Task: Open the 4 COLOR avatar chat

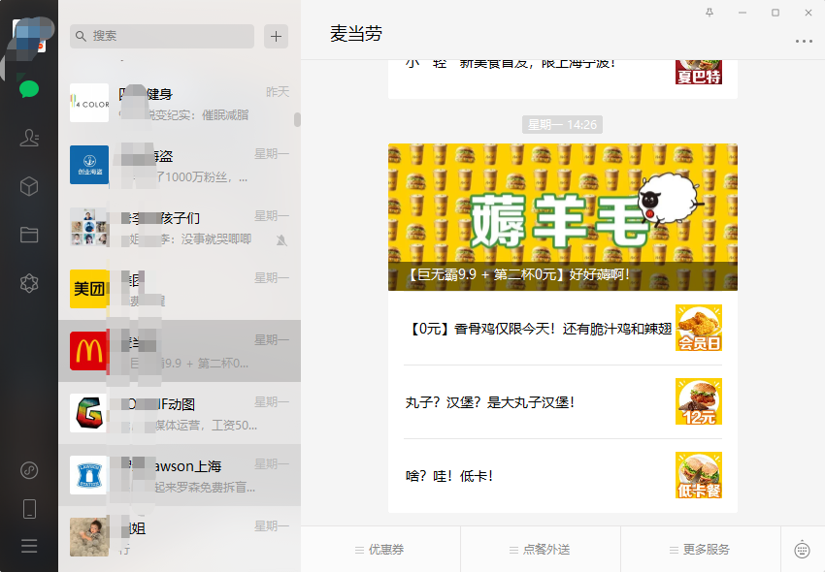Action: [x=89, y=103]
